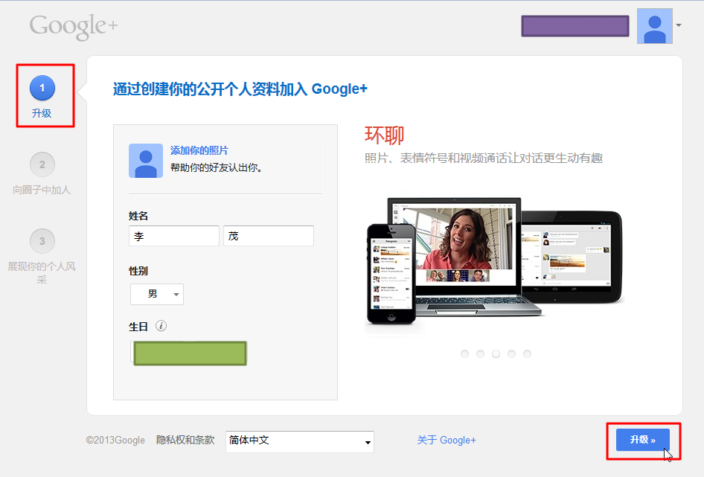704x477 pixels.
Task: Click the birthday info icon
Action: coord(161,326)
